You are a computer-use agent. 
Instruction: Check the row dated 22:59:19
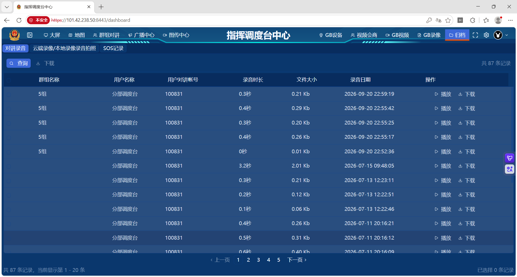pos(9,94)
